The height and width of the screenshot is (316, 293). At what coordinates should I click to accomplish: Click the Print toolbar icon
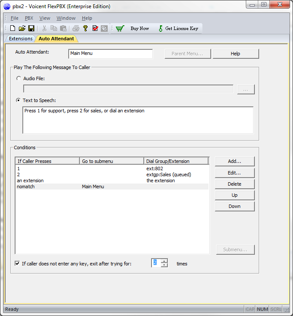(x=76, y=28)
